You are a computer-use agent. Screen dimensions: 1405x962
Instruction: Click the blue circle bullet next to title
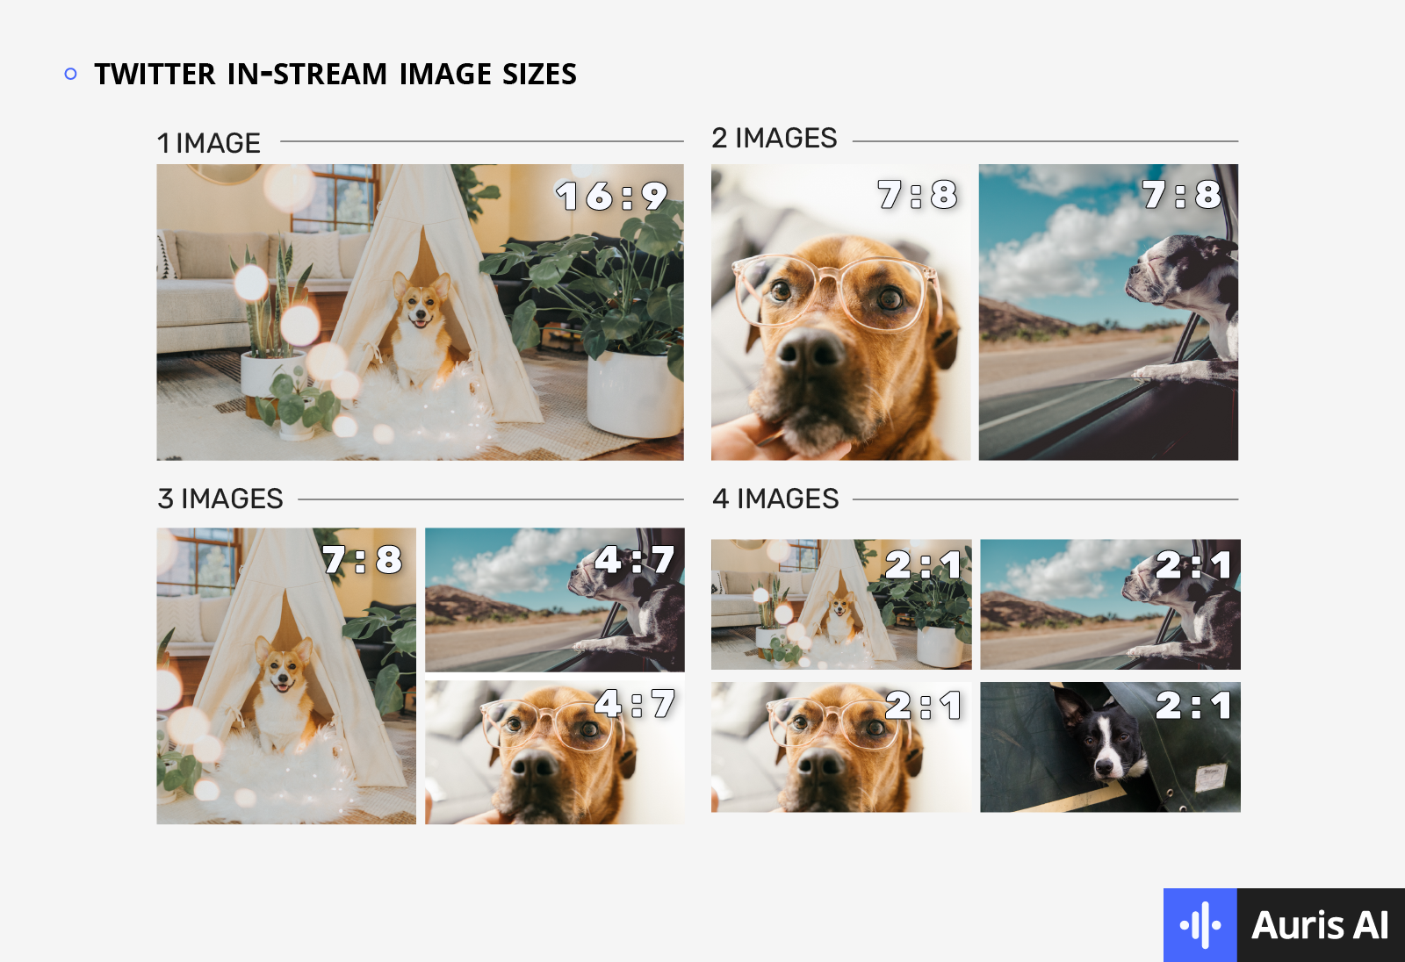coord(71,75)
